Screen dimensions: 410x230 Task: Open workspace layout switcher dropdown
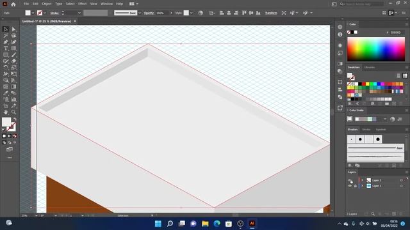coord(134,4)
